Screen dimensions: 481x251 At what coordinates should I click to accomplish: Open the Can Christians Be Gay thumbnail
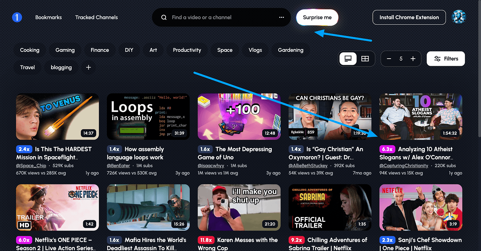click(330, 117)
